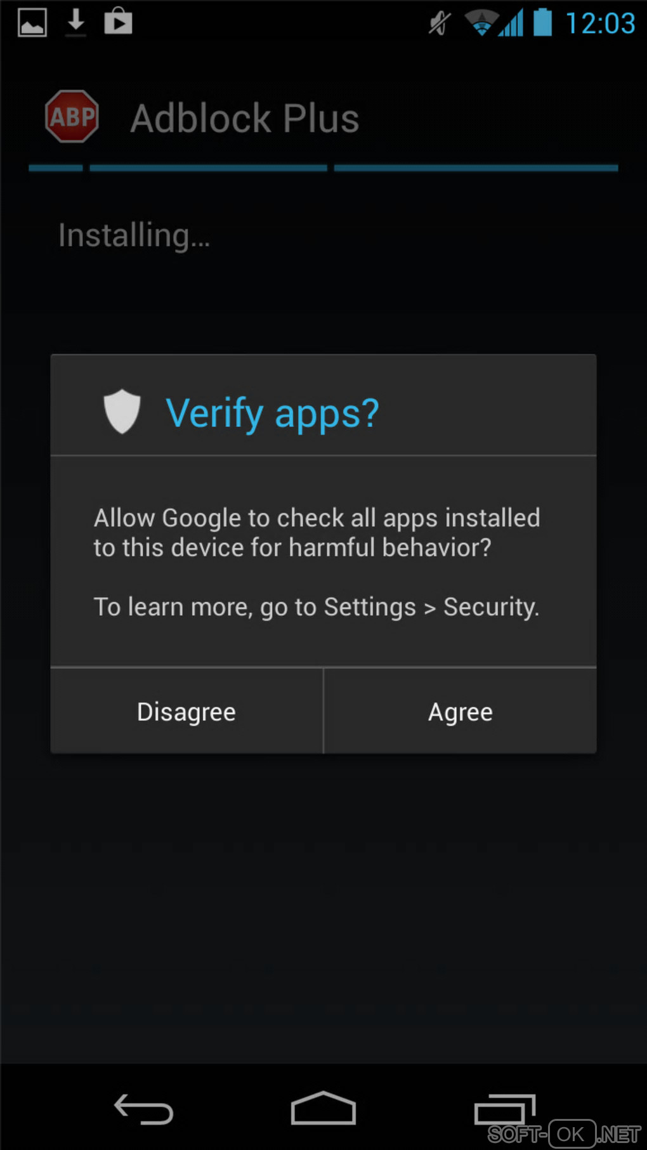Tap the Android back navigation icon

coord(143,1109)
